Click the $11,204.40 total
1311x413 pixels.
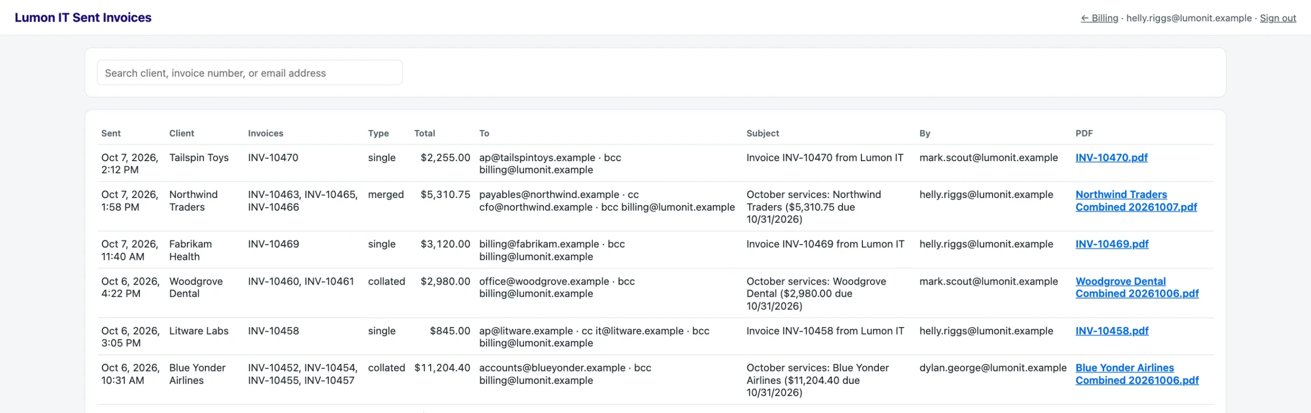pos(442,368)
